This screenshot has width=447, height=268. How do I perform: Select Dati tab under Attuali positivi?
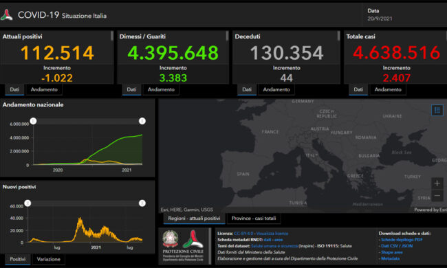pyautogui.click(x=14, y=89)
